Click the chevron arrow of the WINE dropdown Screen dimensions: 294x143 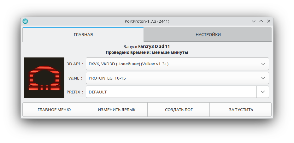(263, 78)
